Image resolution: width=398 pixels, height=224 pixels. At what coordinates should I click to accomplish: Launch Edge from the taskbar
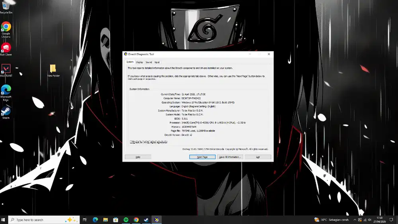click(95, 220)
